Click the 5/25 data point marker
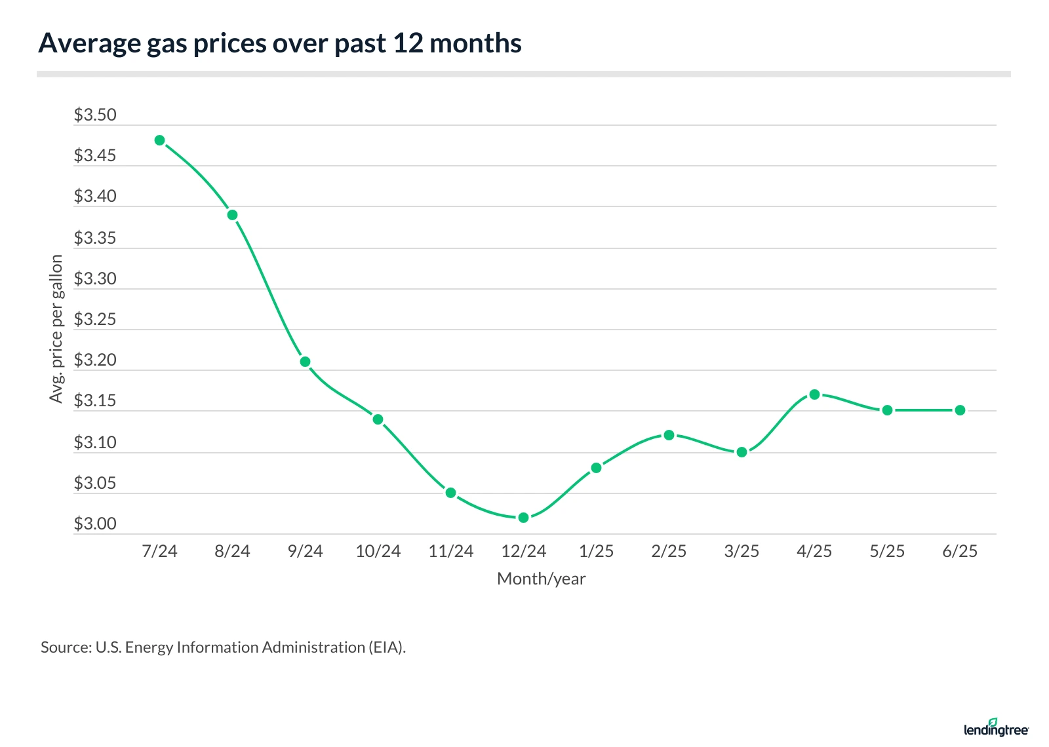The image size is (1049, 747). [x=887, y=410]
